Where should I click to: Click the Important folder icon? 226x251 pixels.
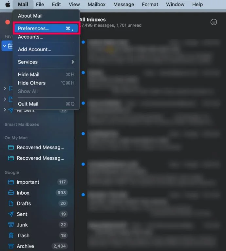pos(11,182)
